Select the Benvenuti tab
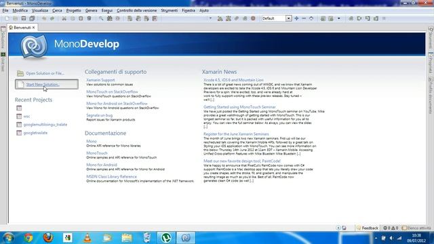Screen dimensions: 434x244 (x=22, y=28)
